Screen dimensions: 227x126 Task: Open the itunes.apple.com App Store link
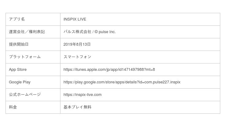coord(104,70)
